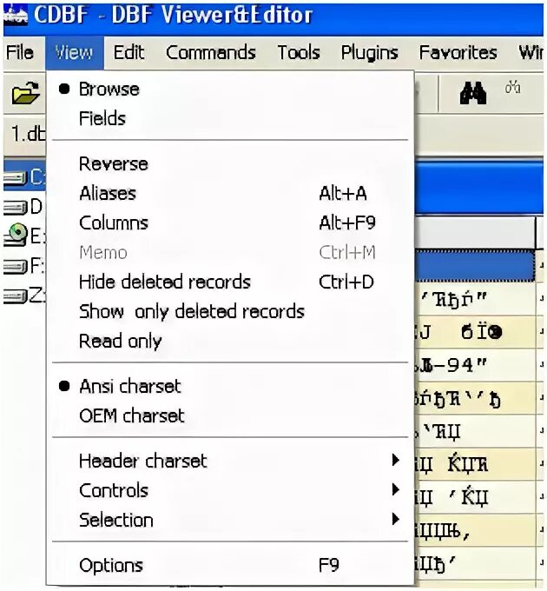This screenshot has width=547, height=591.
Task: Click the open file folder icon
Action: point(25,93)
